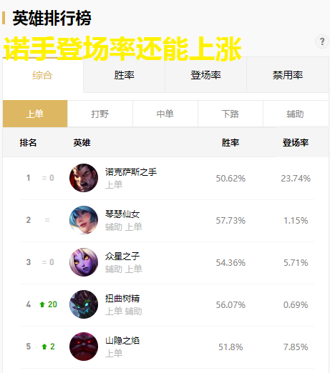Switch to 登场率 ranking tab
The height and width of the screenshot is (373, 330).
(205, 75)
